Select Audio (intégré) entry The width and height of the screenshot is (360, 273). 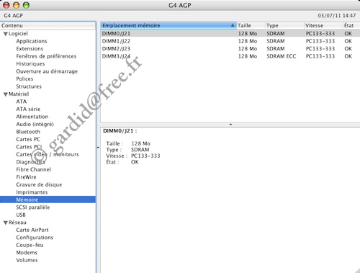[x=35, y=124]
